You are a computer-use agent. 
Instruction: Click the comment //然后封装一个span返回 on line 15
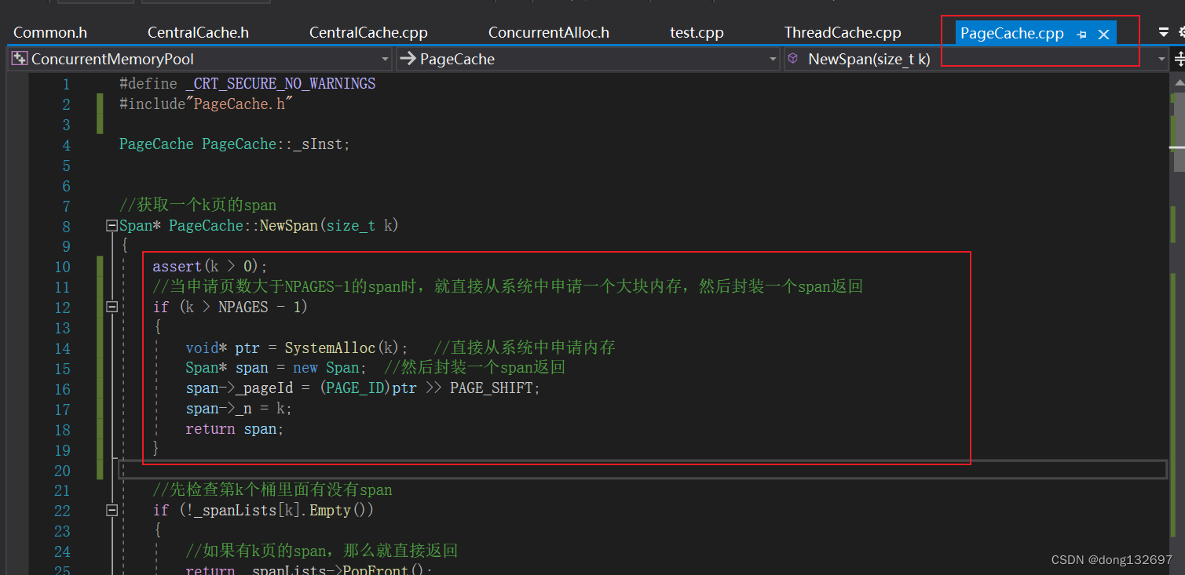point(474,369)
